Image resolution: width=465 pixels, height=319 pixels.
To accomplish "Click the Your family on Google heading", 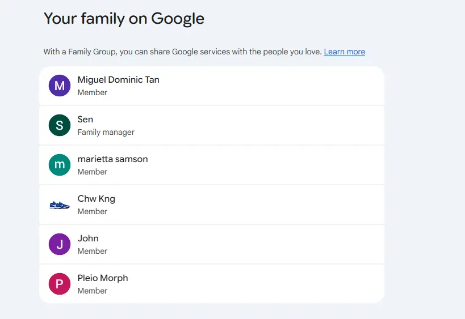I will pos(124,19).
